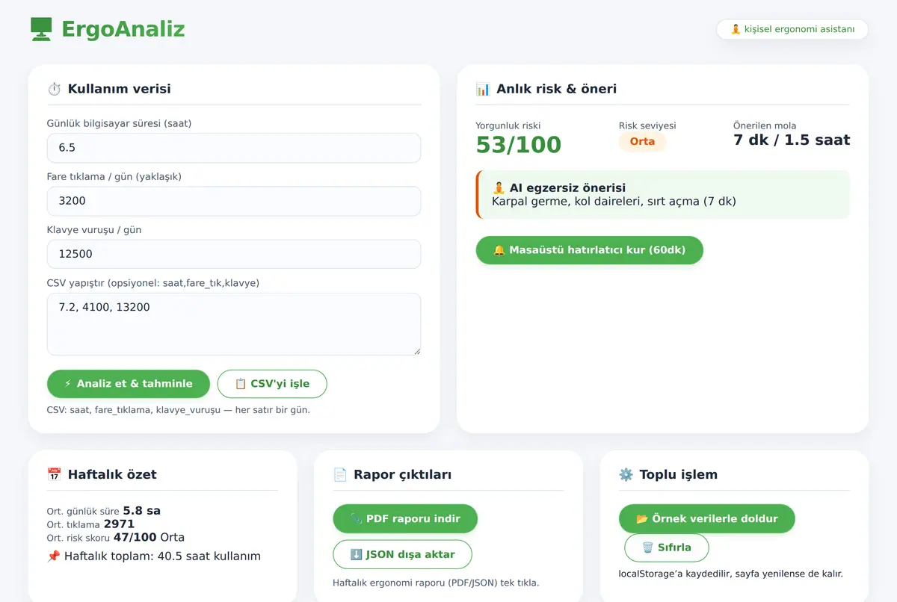Run Analiz et & tahminle

(x=129, y=384)
